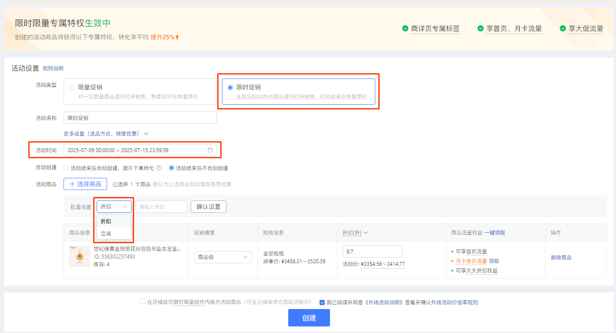Select the 限量促销 radio option
Image resolution: width=616 pixels, height=333 pixels.
tap(72, 88)
